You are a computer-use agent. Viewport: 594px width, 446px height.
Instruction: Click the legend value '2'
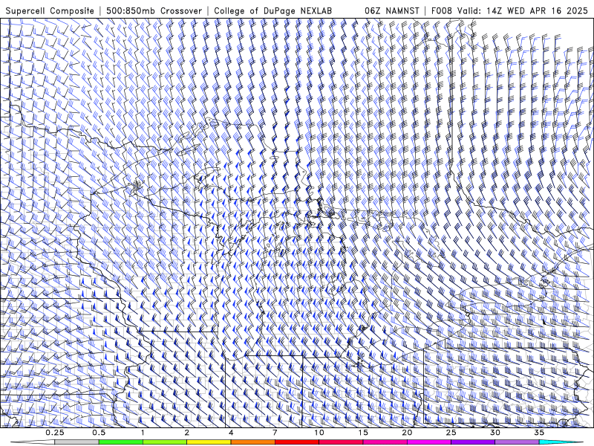click(x=187, y=433)
